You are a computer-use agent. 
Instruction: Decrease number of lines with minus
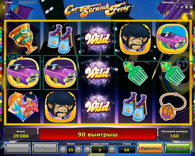coord(63,150)
